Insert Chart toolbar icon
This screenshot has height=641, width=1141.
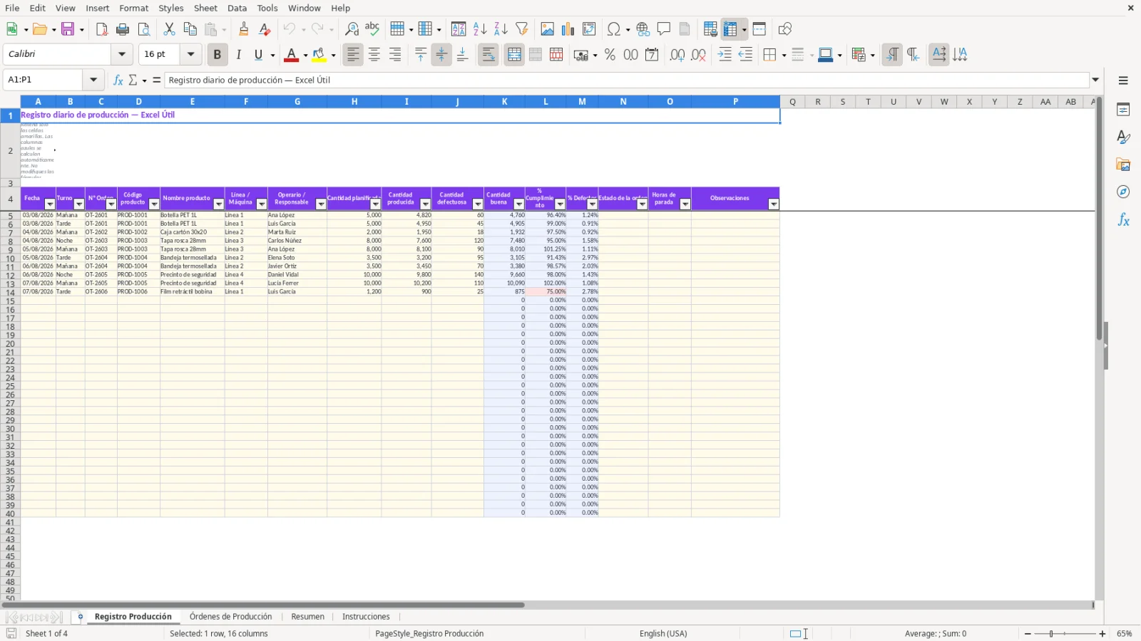(568, 29)
